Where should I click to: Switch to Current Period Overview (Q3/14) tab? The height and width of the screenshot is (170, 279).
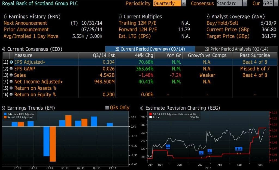[x=150, y=49]
